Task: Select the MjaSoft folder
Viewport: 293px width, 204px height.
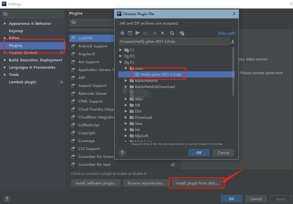Action: pyautogui.click(x=141, y=136)
